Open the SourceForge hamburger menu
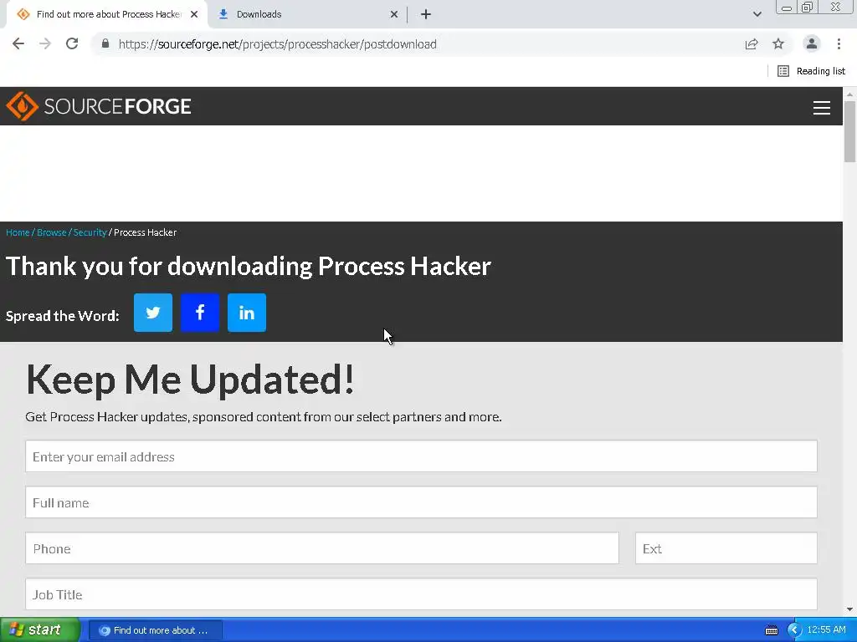The width and height of the screenshot is (857, 642). 822,108
